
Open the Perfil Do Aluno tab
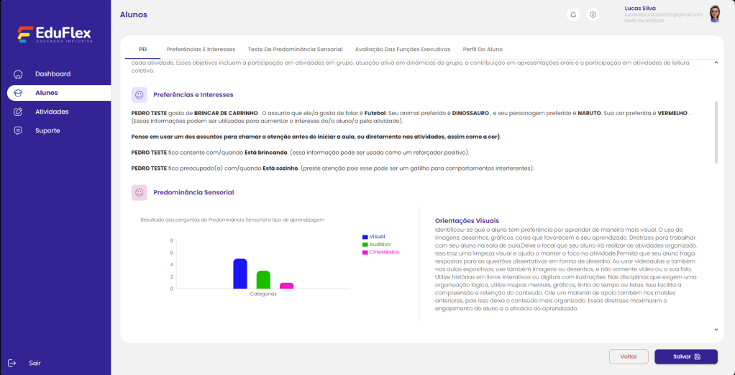483,49
